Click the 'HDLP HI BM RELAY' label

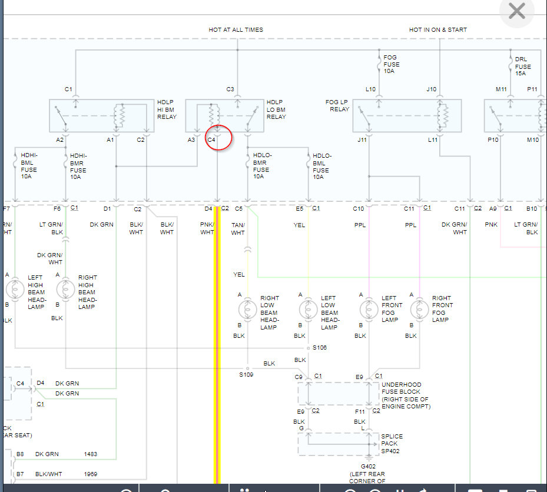167,109
